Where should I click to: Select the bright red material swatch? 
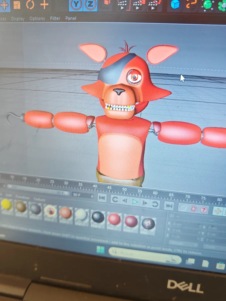[x=114, y=219]
